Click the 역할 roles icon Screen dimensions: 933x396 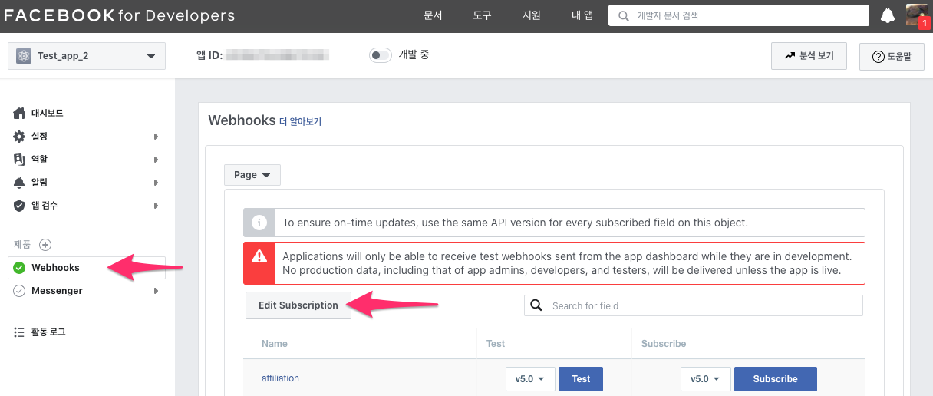[20, 160]
